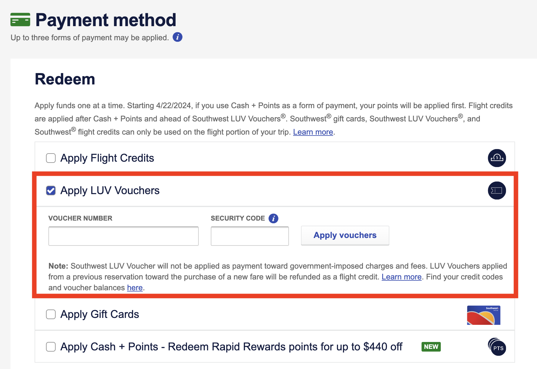The width and height of the screenshot is (537, 369).
Task: Click the LUV voucher ticket icon
Action: pyautogui.click(x=497, y=191)
